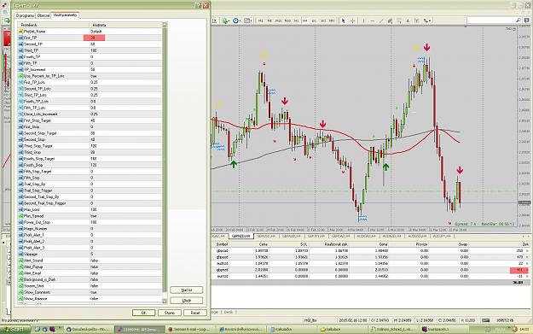Select the Fibonacci retracement tool
This screenshot has width=533, height=334.
399,21
